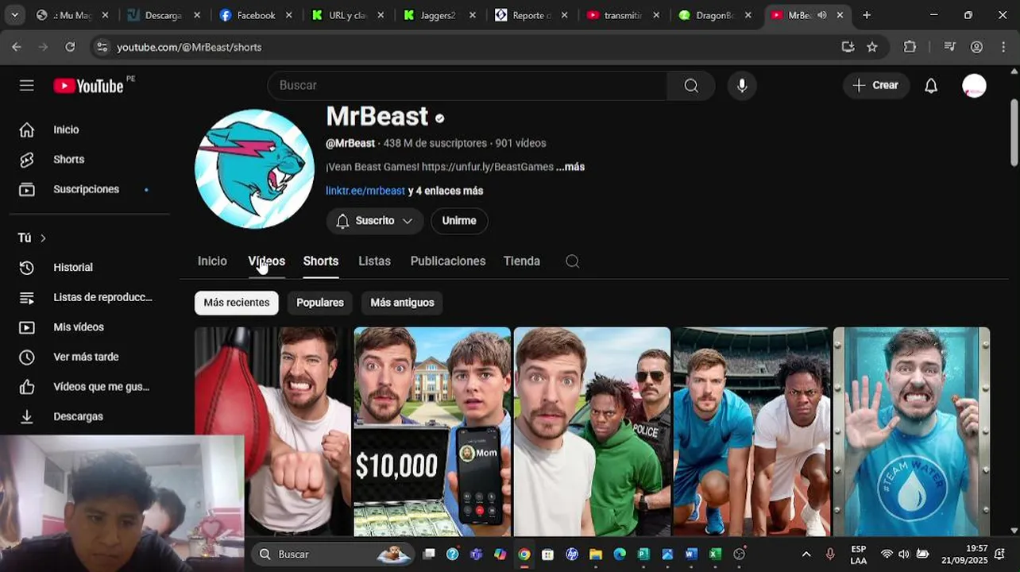Click the Inicio home sidebar icon
Image resolution: width=1020 pixels, height=572 pixels.
(x=27, y=129)
